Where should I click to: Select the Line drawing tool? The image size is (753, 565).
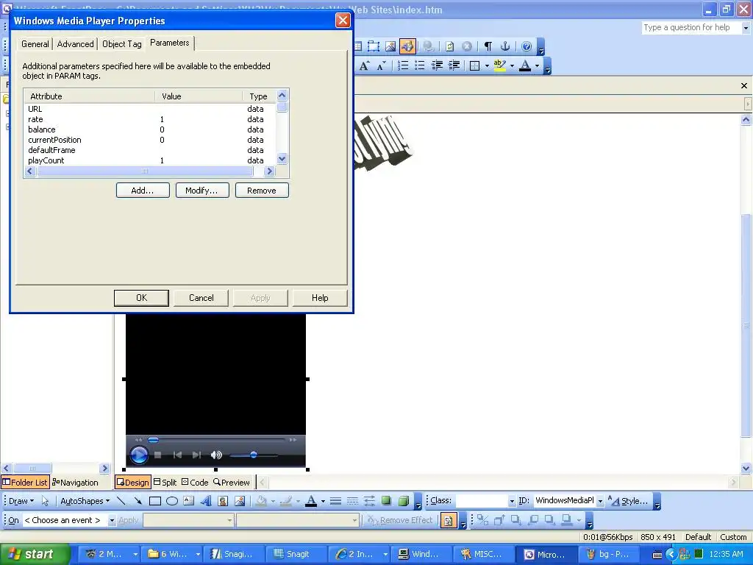tap(121, 500)
